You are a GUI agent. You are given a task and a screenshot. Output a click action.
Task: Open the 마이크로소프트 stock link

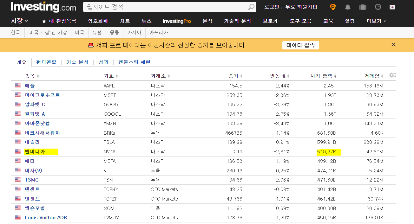43,95
